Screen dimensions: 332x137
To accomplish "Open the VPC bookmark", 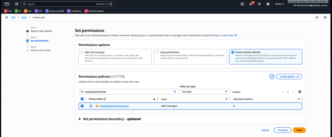I will 38,11.
